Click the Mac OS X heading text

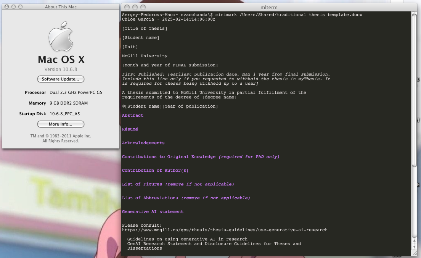pos(61,60)
